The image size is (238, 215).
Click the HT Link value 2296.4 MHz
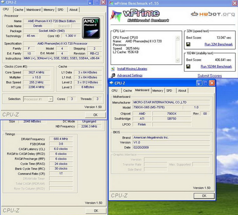click(x=36, y=87)
